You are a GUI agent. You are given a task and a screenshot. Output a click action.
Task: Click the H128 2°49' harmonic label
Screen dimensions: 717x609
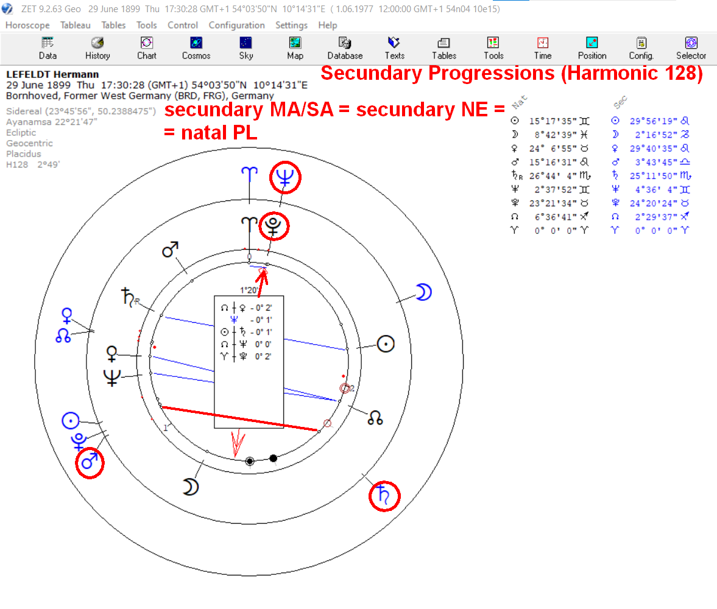[x=33, y=164]
